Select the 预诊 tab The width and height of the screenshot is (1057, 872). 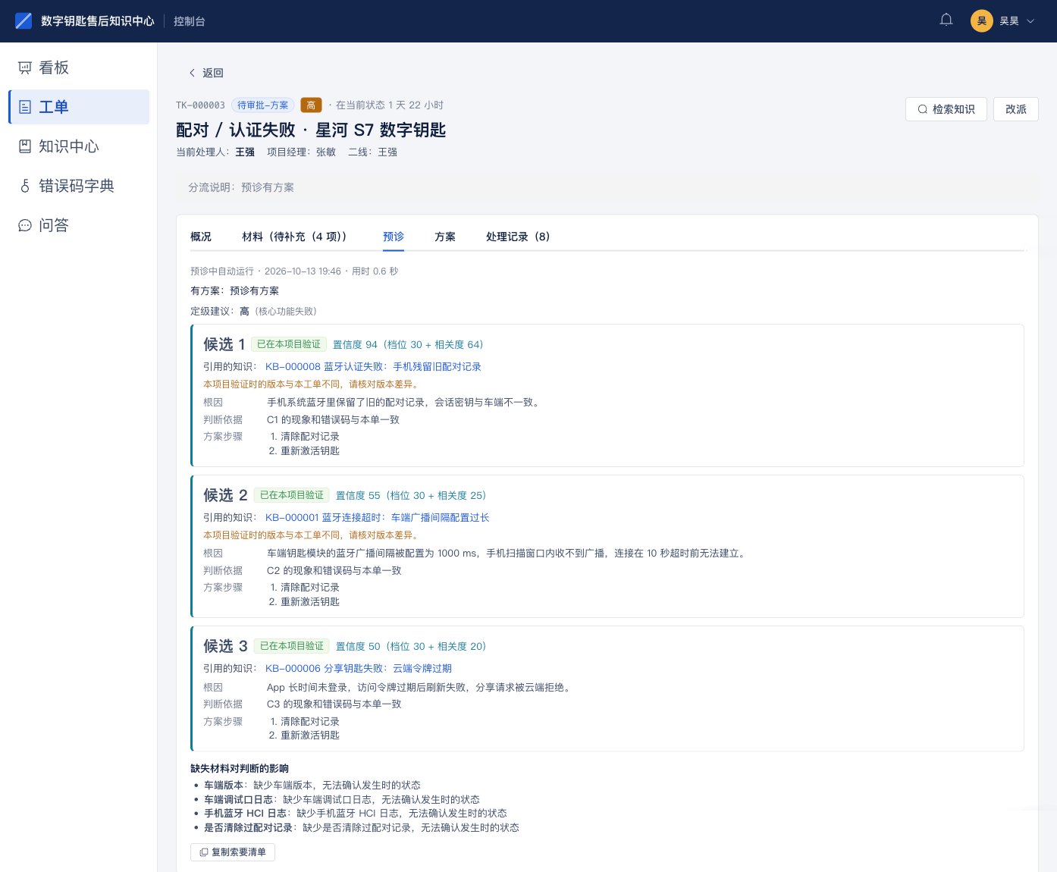(394, 237)
